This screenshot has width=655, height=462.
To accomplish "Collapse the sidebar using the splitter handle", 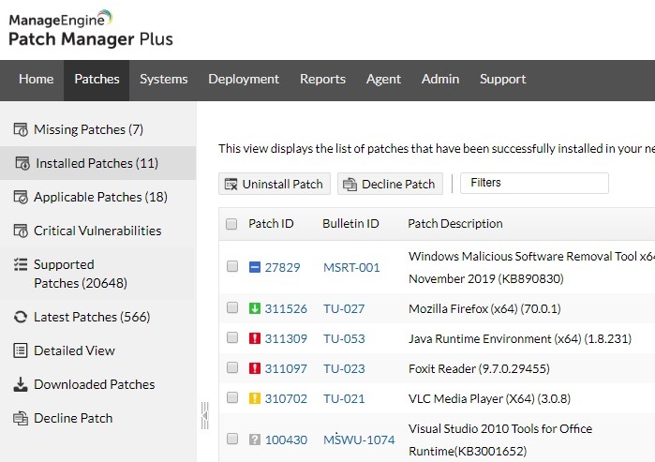I will (x=204, y=416).
